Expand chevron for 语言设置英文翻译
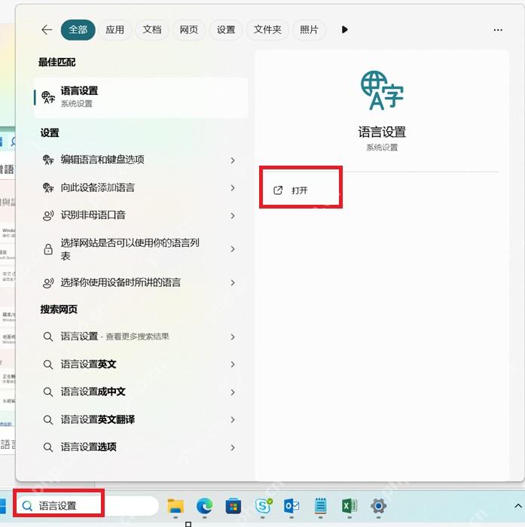 233,420
